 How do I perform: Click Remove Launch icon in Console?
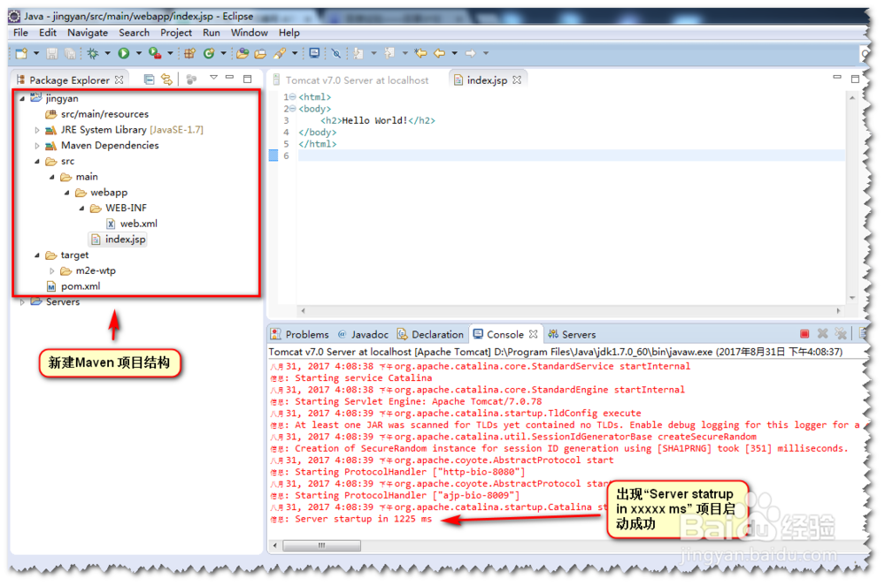coord(822,334)
